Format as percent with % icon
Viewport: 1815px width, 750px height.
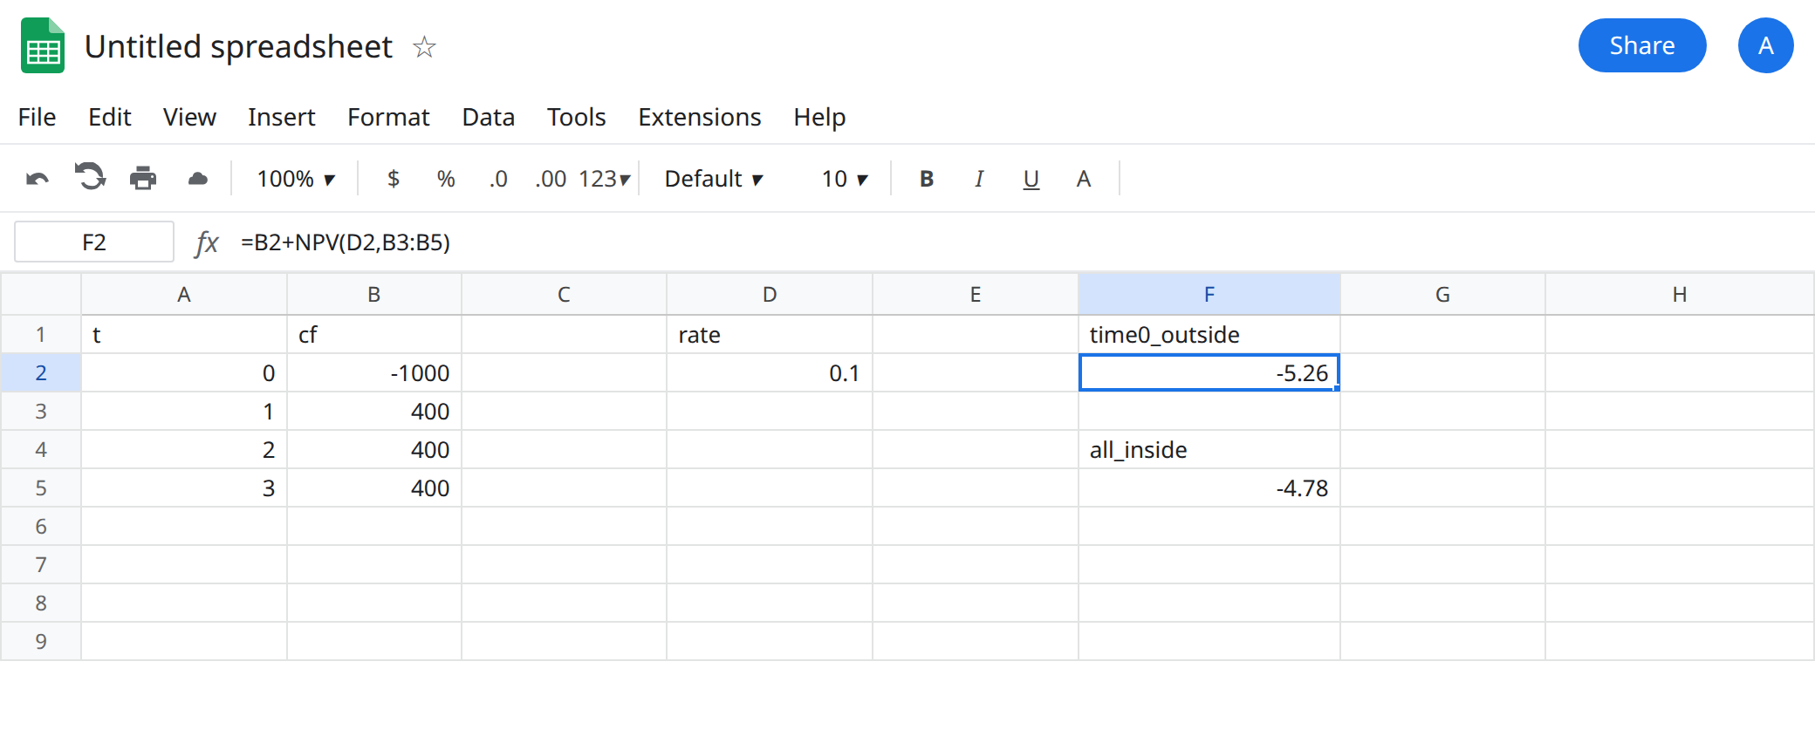click(446, 179)
